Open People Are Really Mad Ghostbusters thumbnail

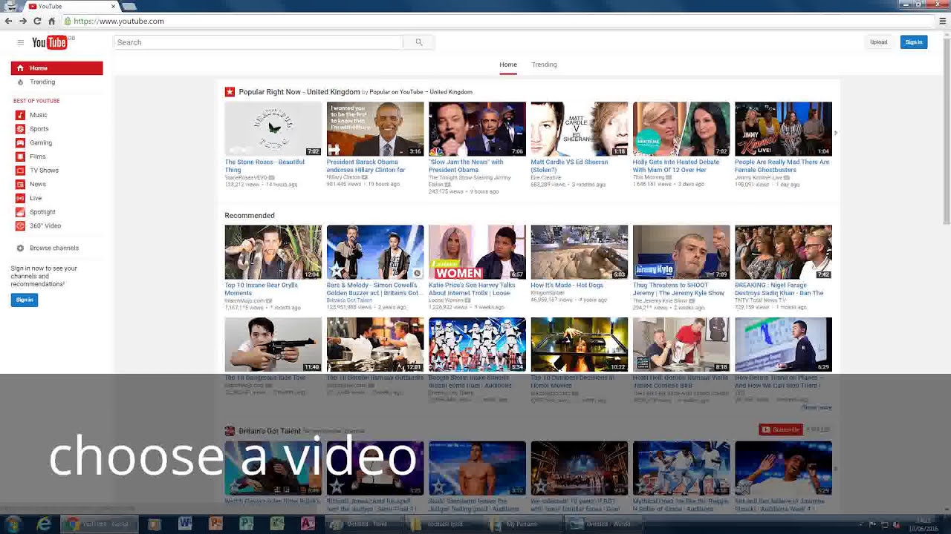click(783, 129)
